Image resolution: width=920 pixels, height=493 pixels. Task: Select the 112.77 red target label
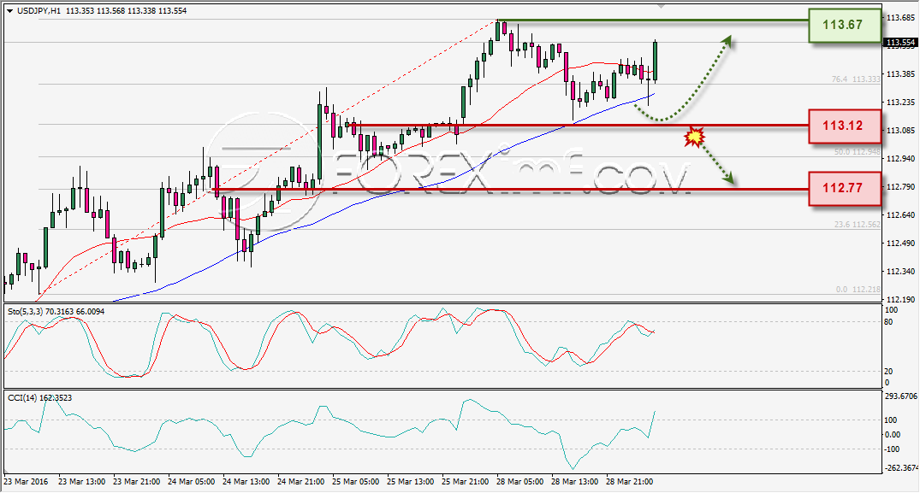click(845, 188)
